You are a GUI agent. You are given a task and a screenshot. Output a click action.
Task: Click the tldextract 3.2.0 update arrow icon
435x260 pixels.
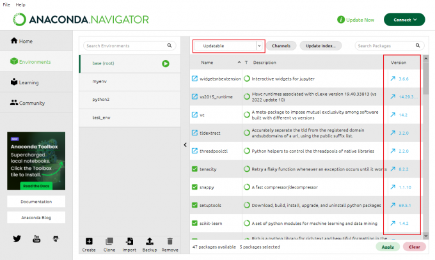393,133
